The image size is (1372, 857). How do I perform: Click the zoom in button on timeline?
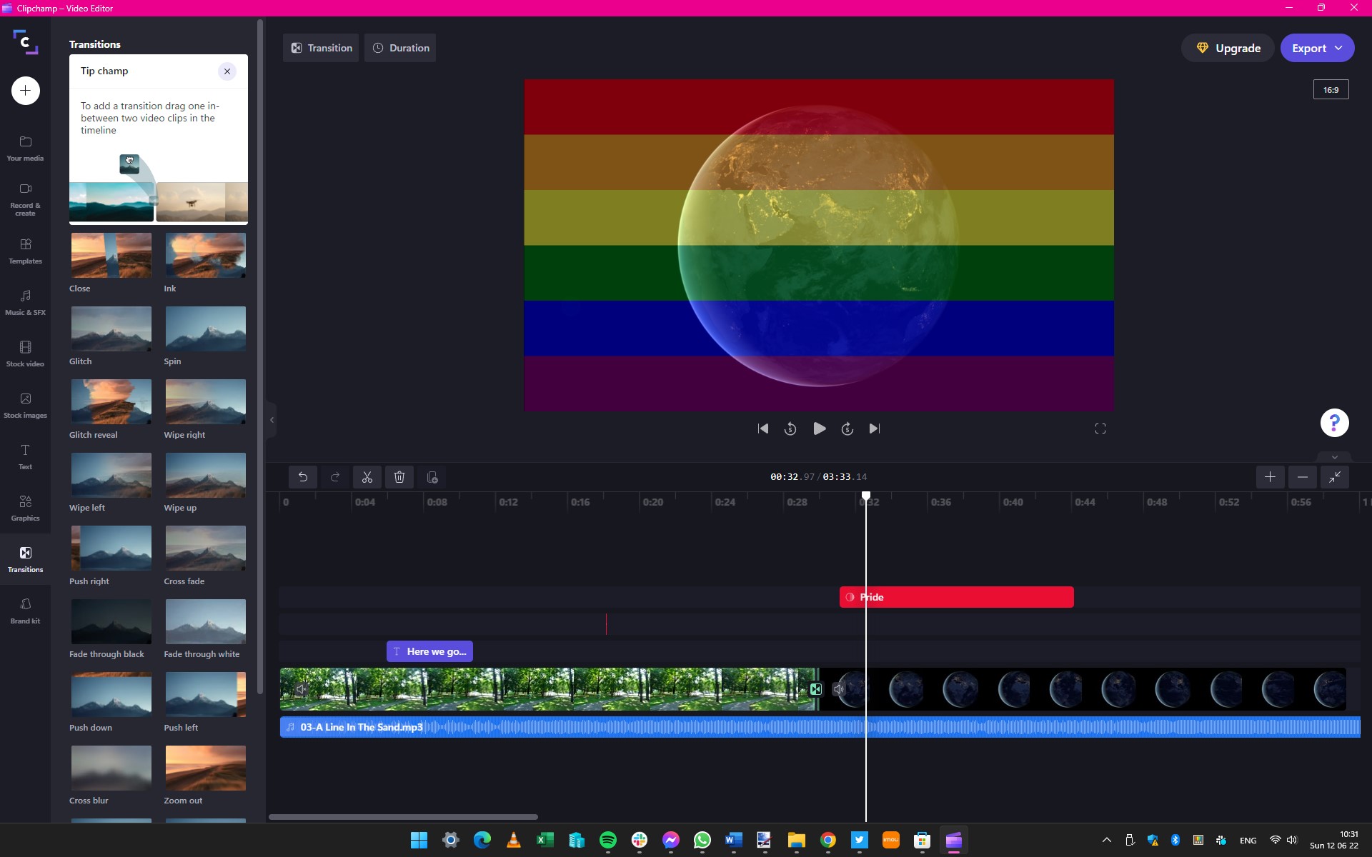(1271, 477)
